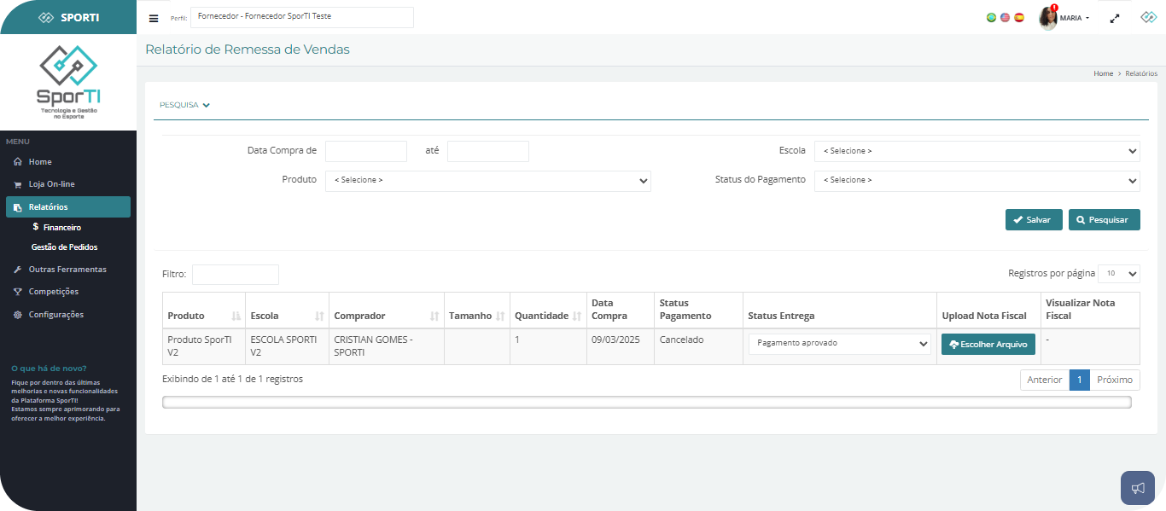
Task: Click the horizontal scrollbar under the table
Action: (x=646, y=403)
